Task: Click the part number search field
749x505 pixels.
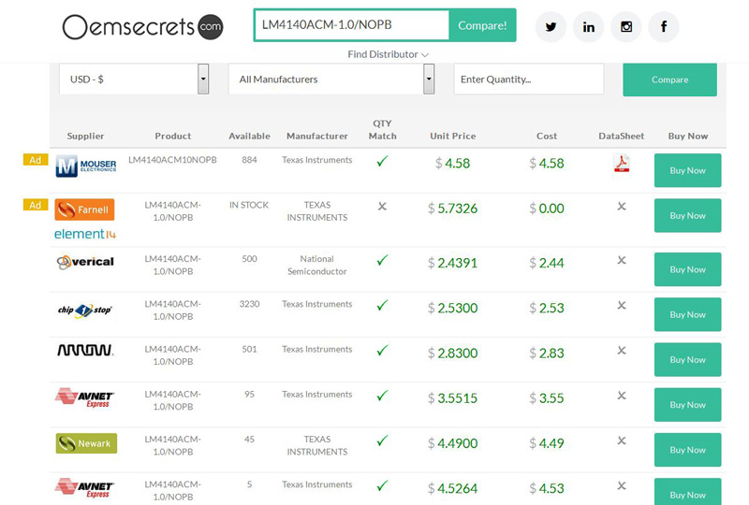Action: 352,25
